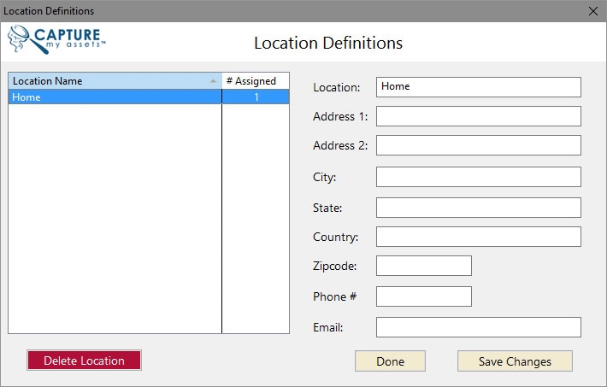Click empty area below Home in list
This screenshot has height=387, width=607.
pyautogui.click(x=115, y=214)
